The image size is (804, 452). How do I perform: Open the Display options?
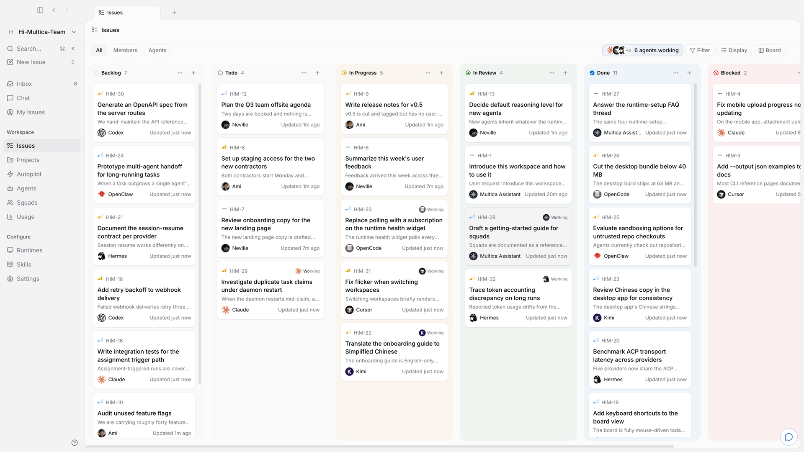pos(734,50)
